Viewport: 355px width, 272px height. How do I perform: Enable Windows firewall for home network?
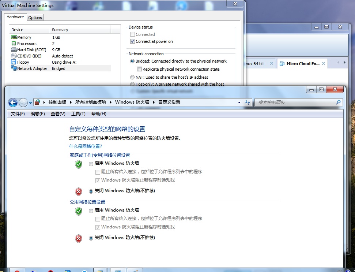pos(91,164)
